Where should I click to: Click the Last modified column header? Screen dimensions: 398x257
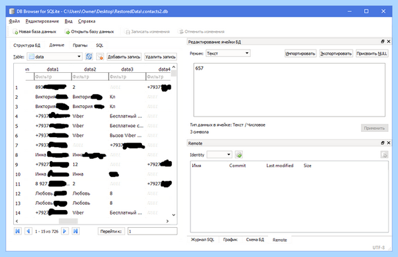tap(280, 166)
